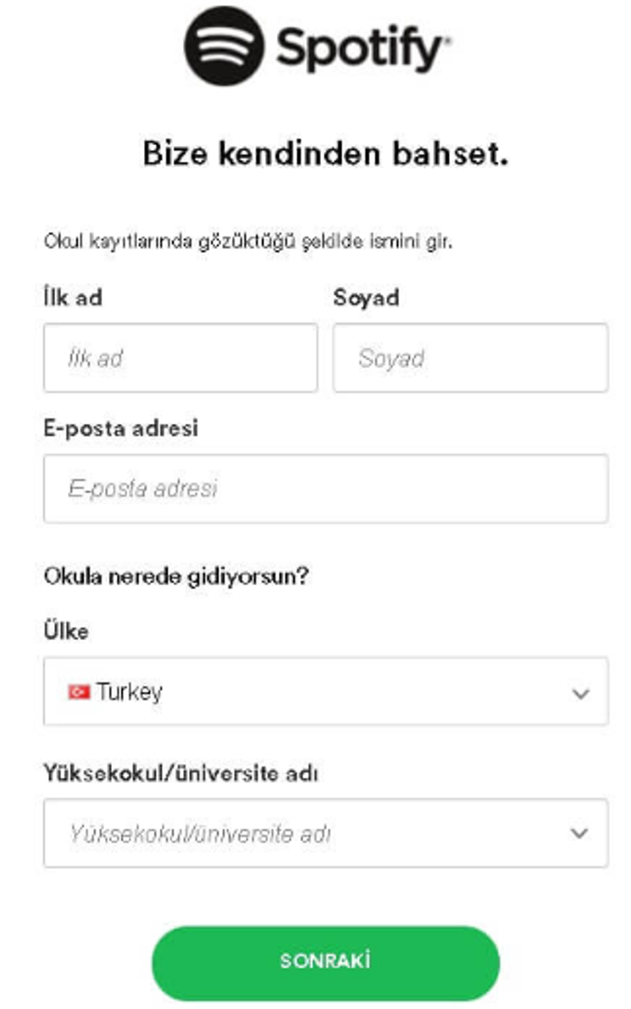Click the İlk ad label above field
631x1009 pixels.
73,298
